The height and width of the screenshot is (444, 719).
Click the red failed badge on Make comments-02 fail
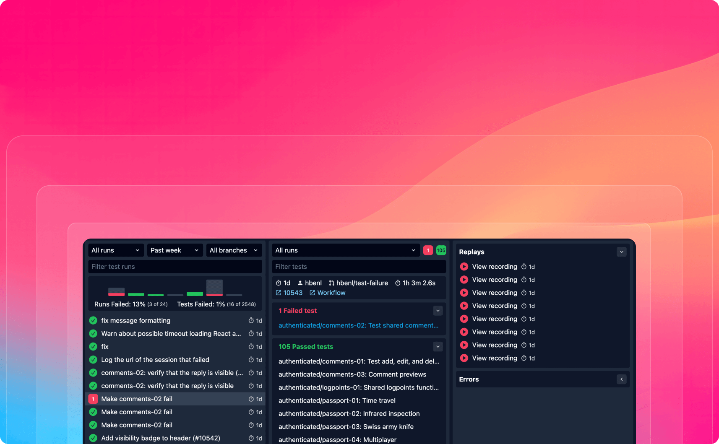coord(93,399)
